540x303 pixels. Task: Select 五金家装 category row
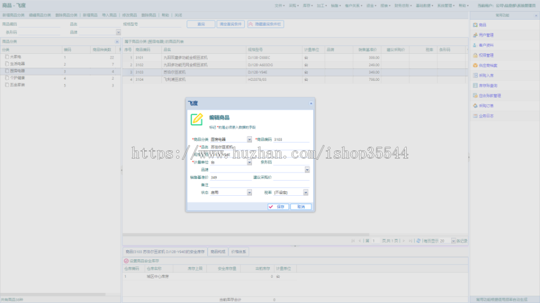click(60, 85)
